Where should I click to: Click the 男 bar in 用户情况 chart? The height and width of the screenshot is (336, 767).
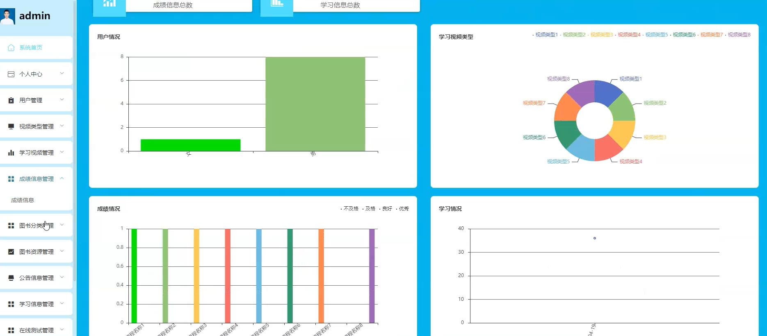point(315,104)
